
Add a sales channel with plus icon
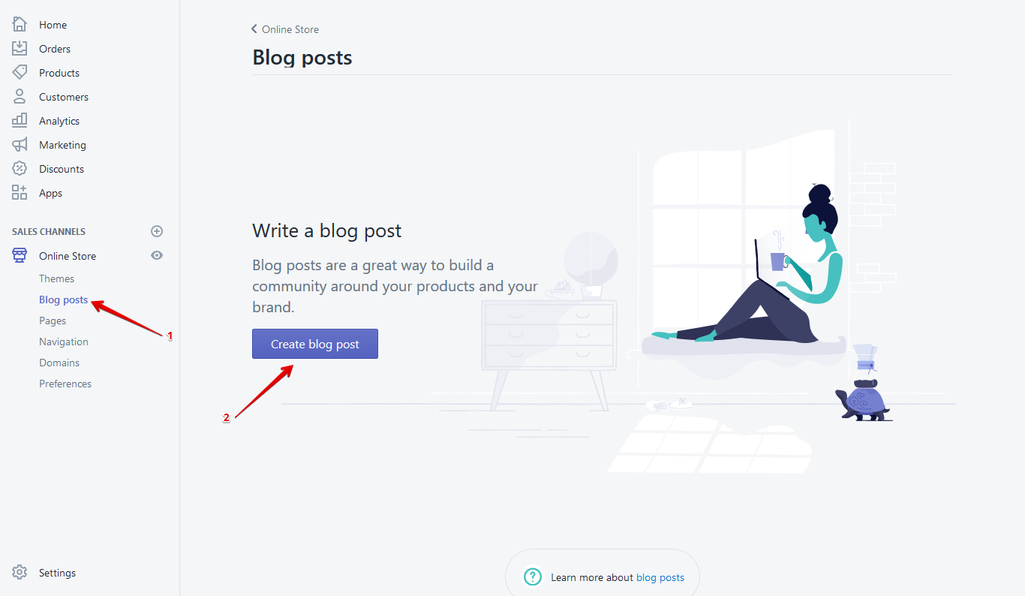click(157, 231)
